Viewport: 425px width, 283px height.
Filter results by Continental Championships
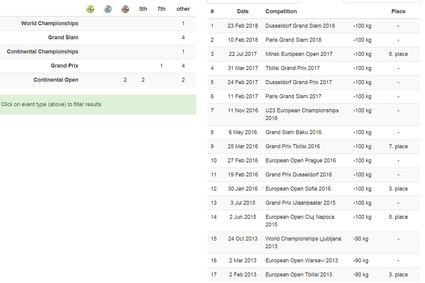coord(42,52)
